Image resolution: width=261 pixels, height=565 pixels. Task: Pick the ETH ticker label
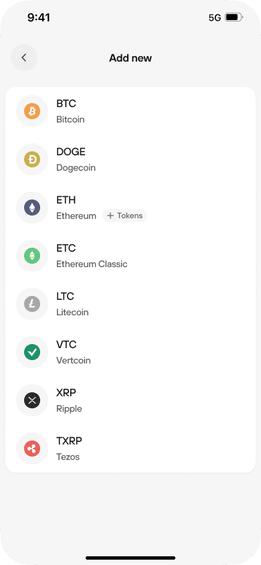(x=66, y=200)
